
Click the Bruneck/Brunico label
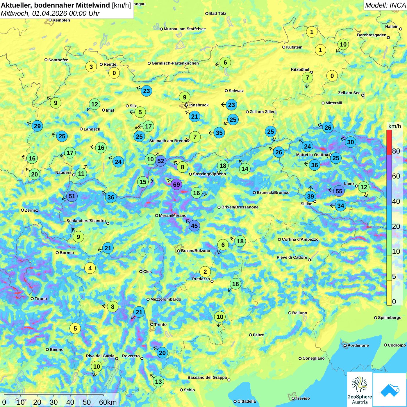click(273, 192)
